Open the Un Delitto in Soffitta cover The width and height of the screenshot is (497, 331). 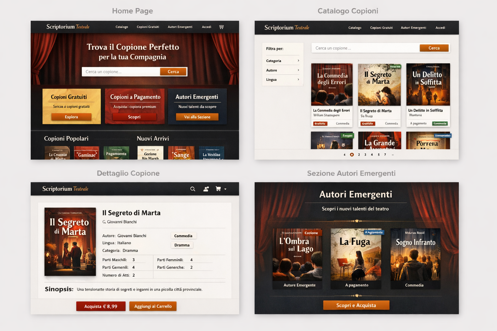(428, 84)
